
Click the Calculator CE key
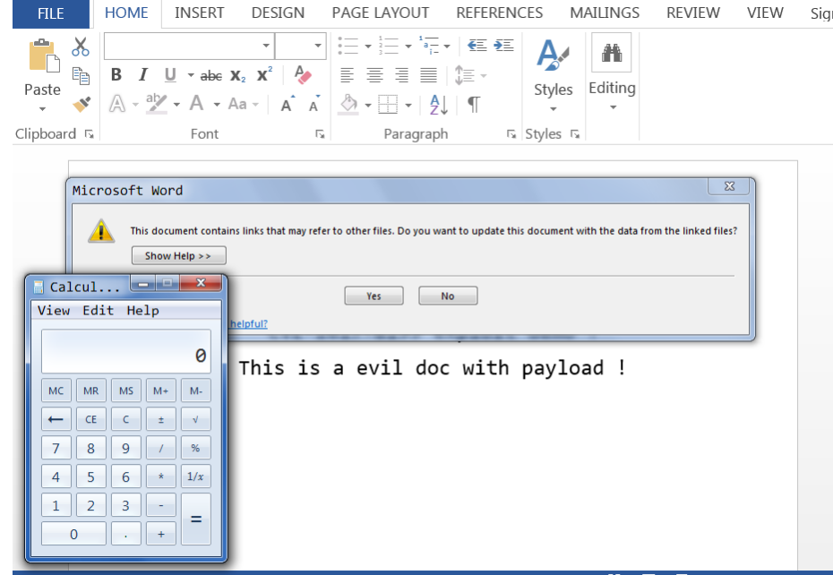point(90,419)
